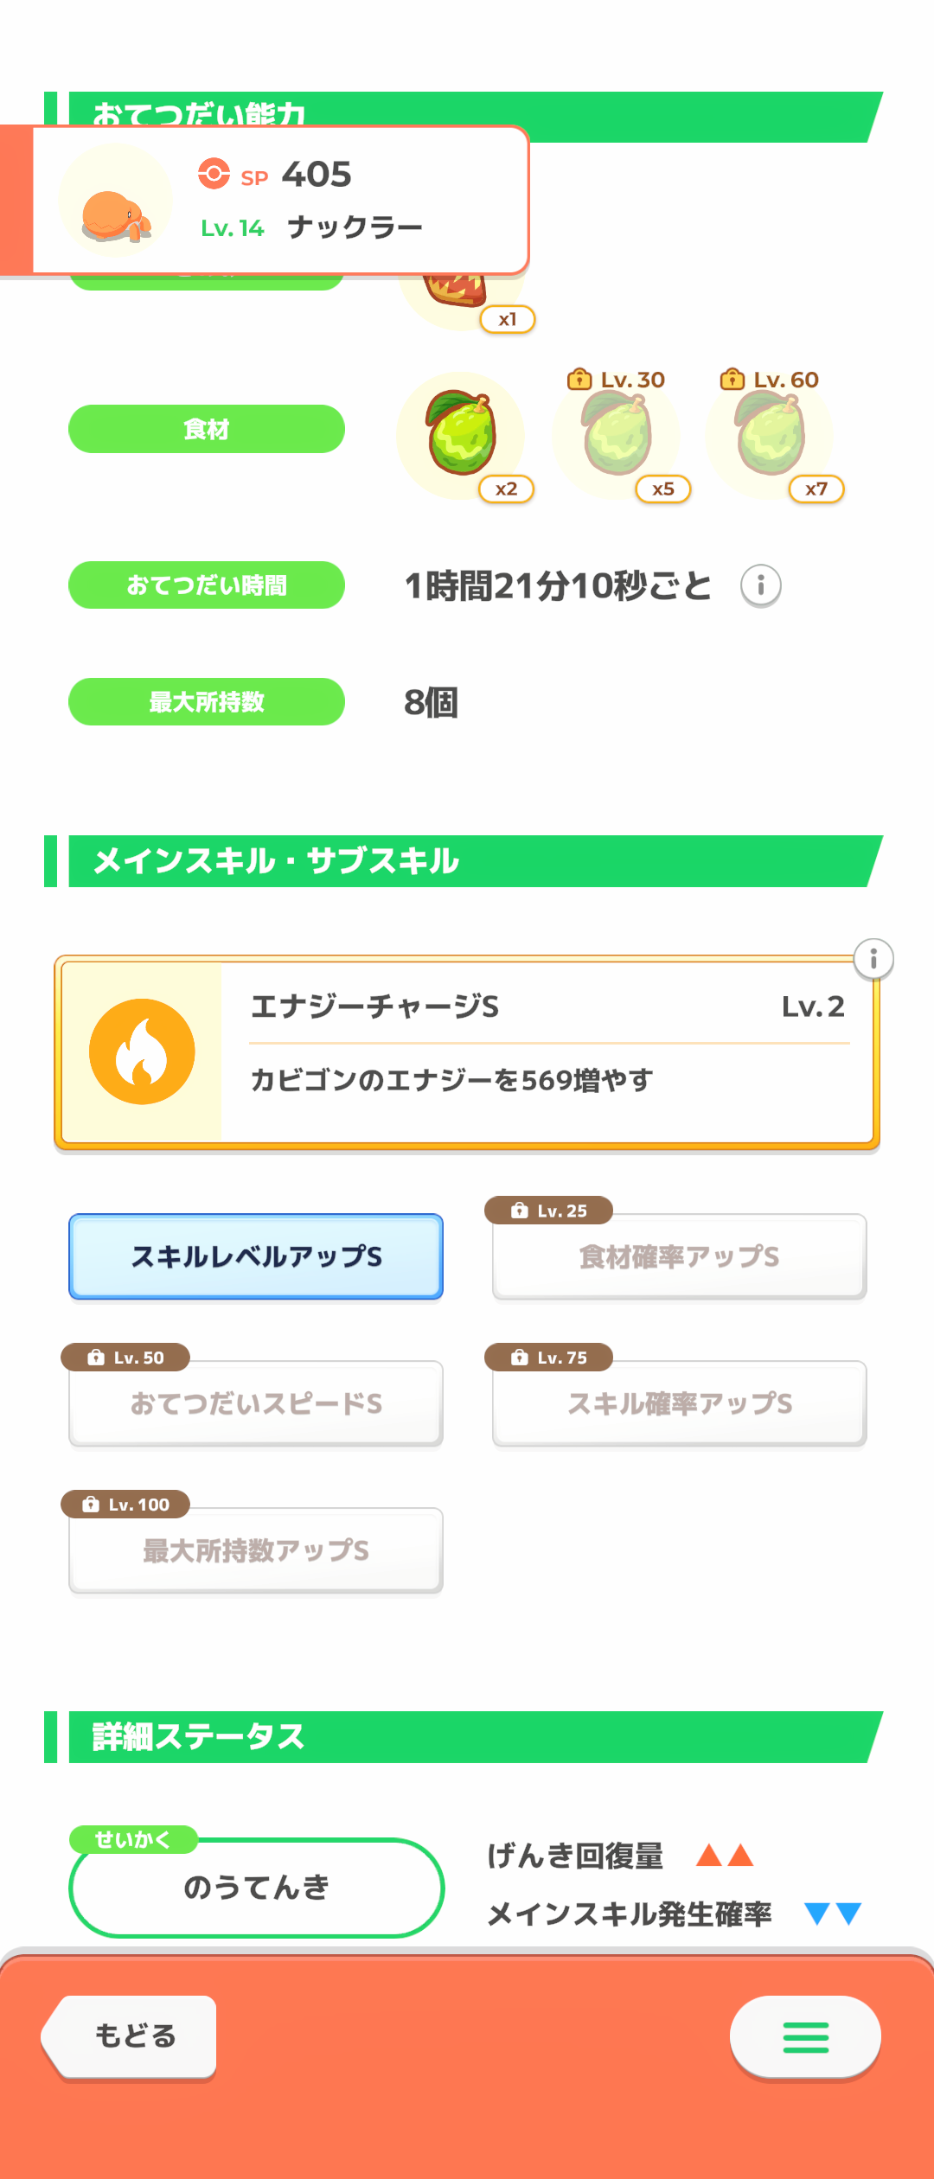Tap locked スキル確率アップS sub skill

point(679,1403)
